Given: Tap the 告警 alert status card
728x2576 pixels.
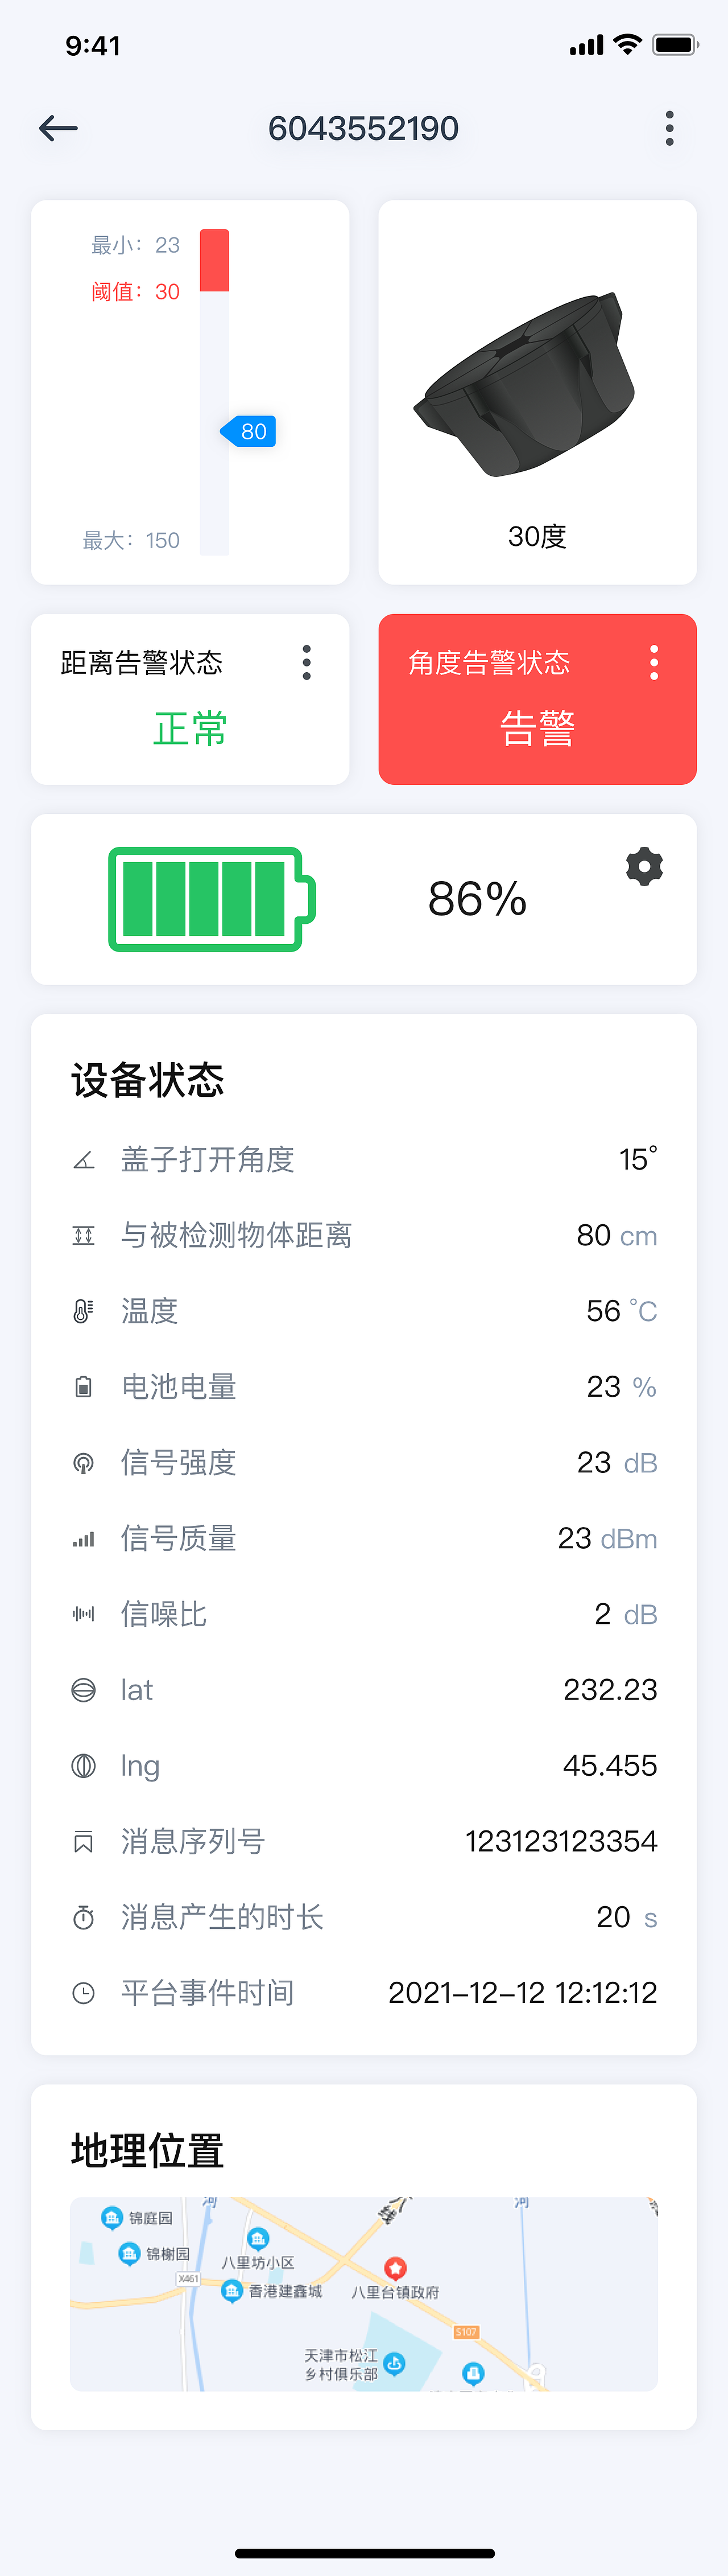Looking at the screenshot, I should 537,730.
